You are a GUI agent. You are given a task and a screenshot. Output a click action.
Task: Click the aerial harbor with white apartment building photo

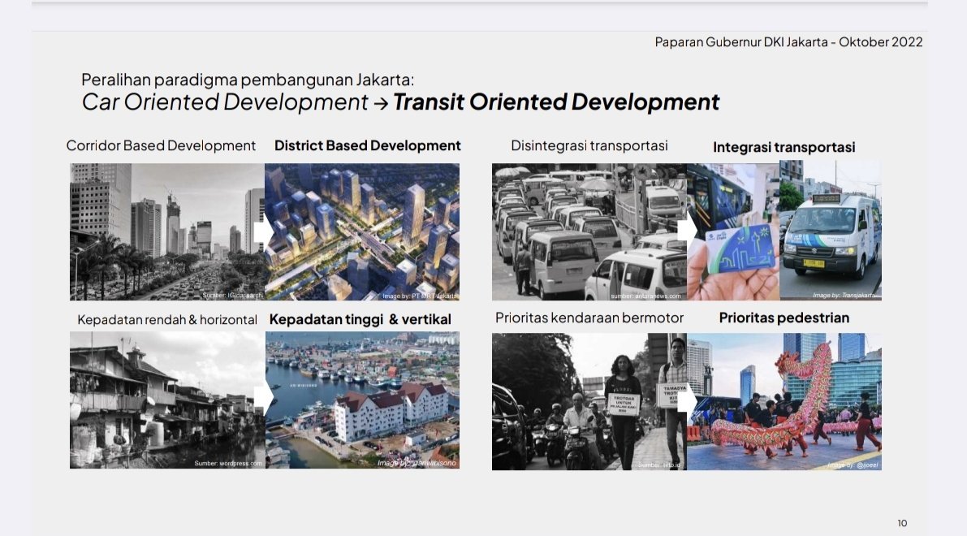[x=363, y=400]
